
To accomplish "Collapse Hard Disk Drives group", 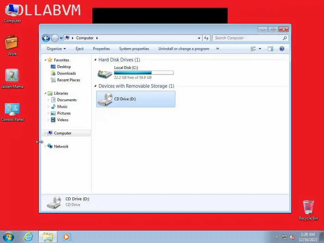I will pyautogui.click(x=95, y=60).
